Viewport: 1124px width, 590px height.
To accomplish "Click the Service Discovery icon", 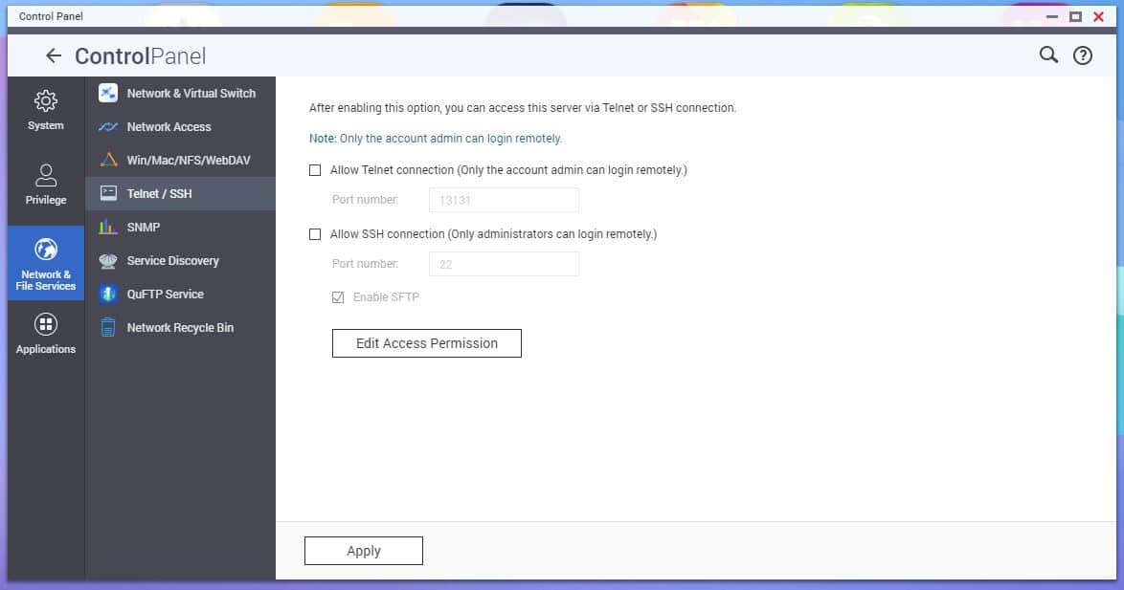I will point(108,261).
